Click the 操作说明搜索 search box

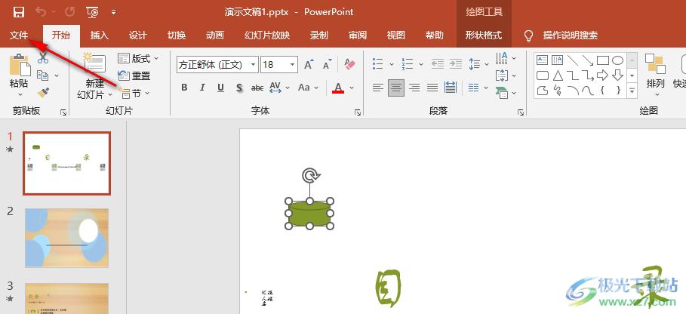point(570,35)
